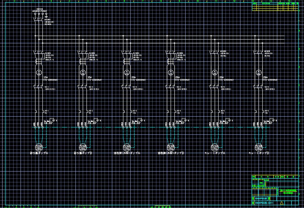This screenshot has width=304, height=208.
Task: Select the 52-1 contactor label
Action: pyautogui.click(x=47, y=87)
